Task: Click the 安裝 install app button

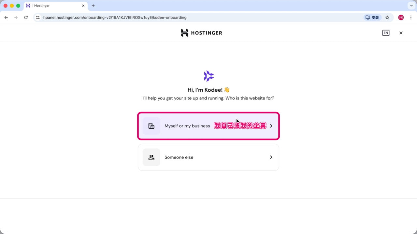Action: coord(372,18)
